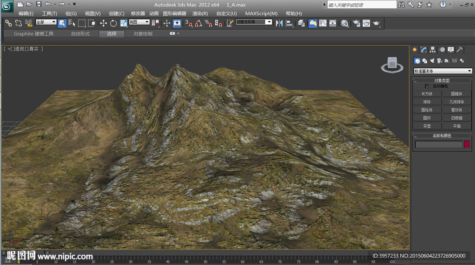Image resolution: width=475 pixels, height=265 pixels.
Task: Toggle the Graphite Modeling Tools ribbon button
Action: tap(313, 23)
